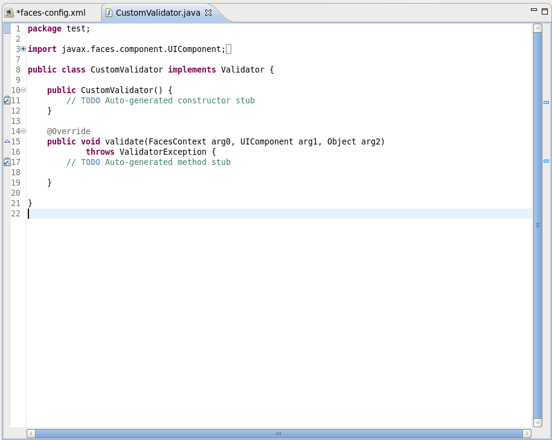Click 'FacesContext' parameter type in validate
Screen dimensions: 552x440
pos(177,141)
